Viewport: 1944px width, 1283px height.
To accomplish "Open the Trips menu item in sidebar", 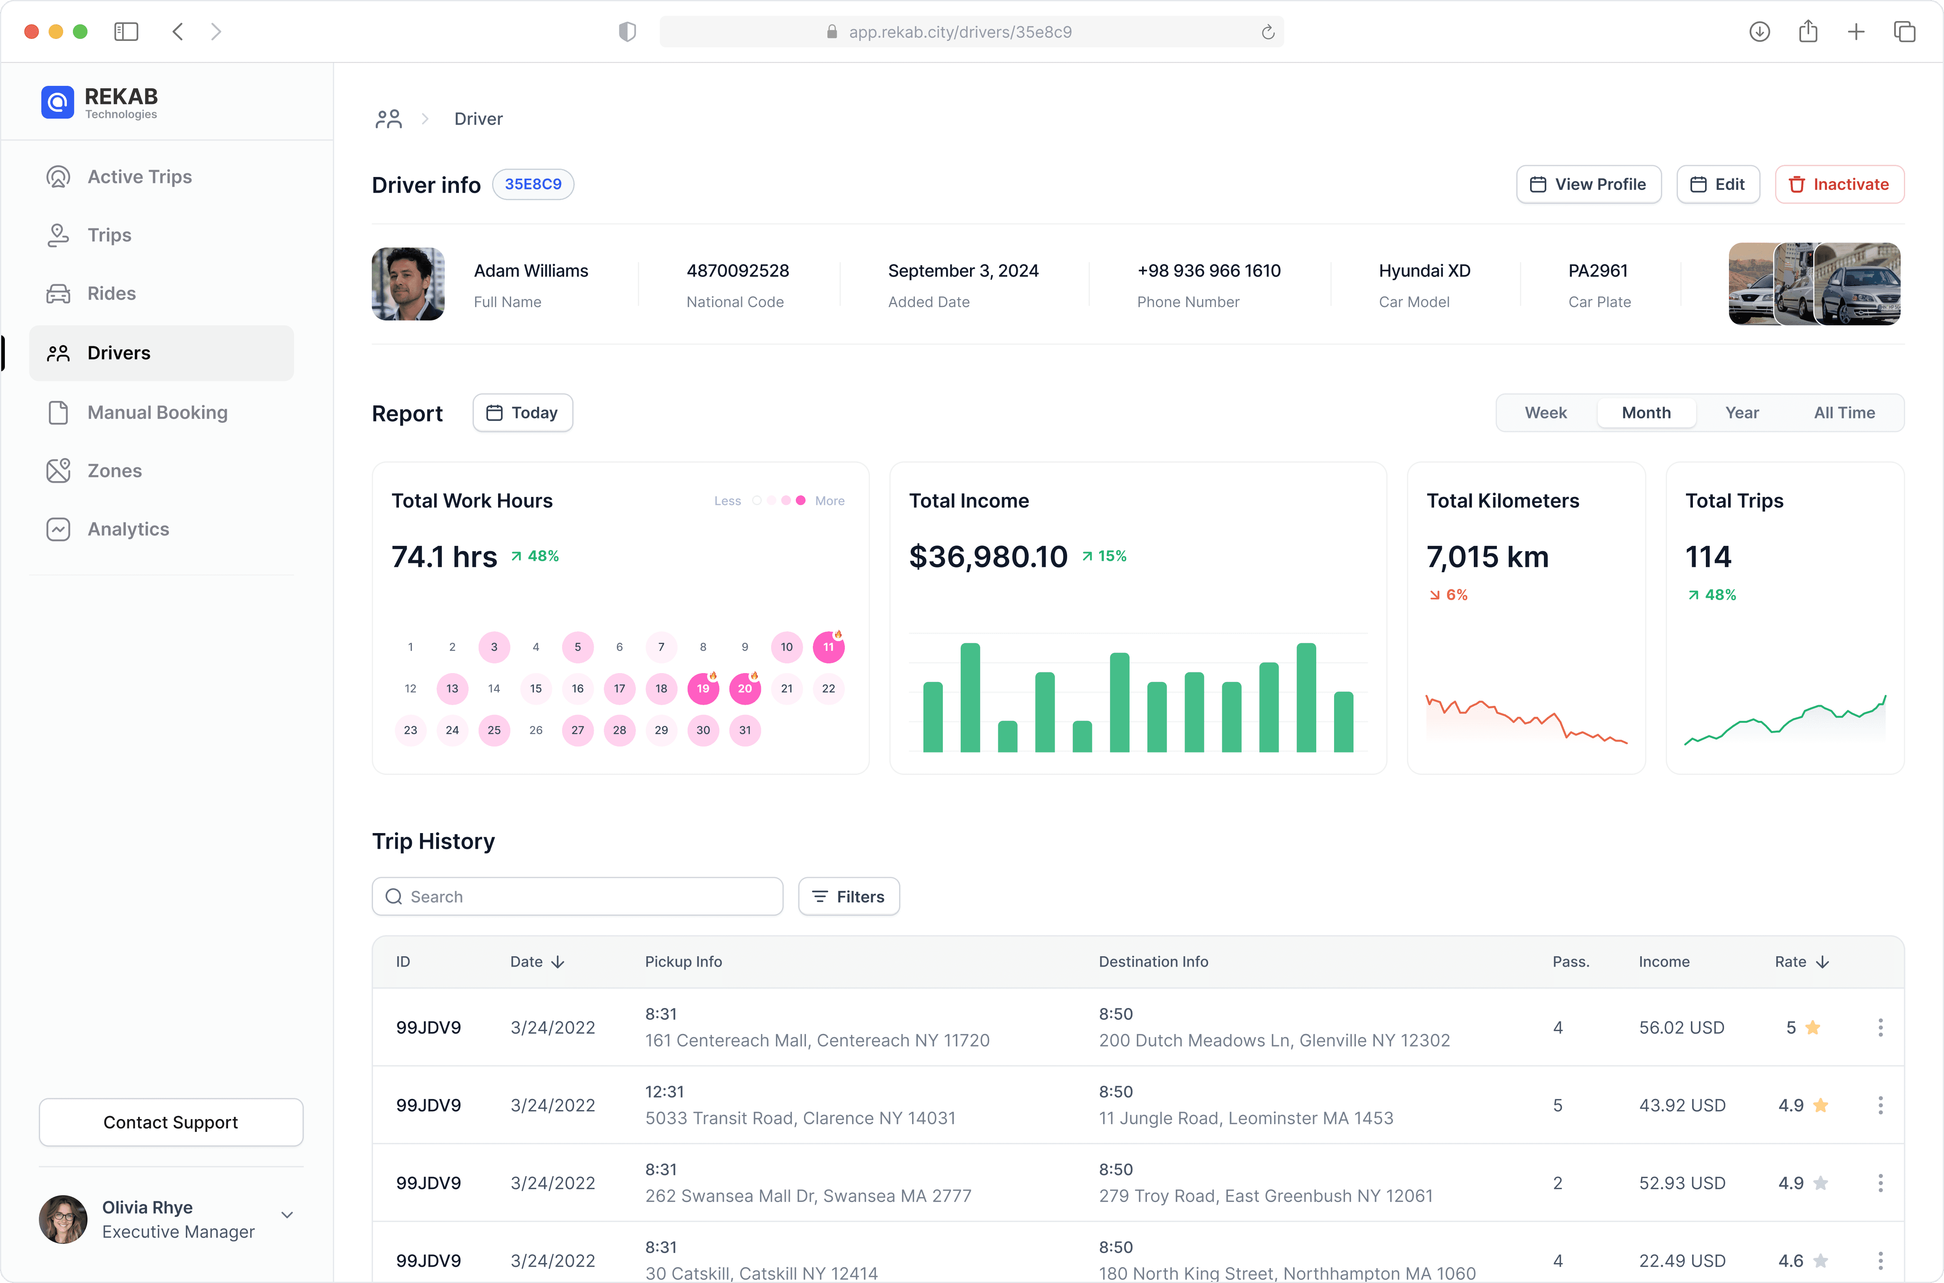I will [110, 236].
